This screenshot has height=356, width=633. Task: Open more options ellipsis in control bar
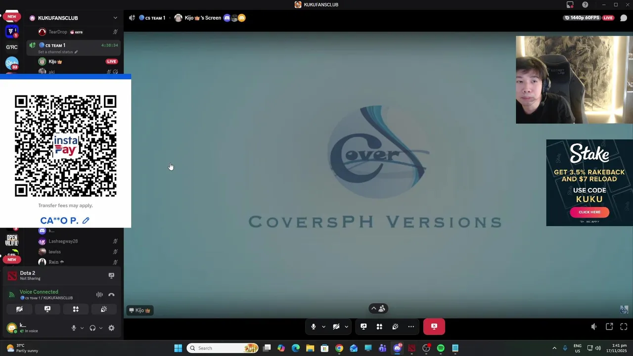pos(411,326)
